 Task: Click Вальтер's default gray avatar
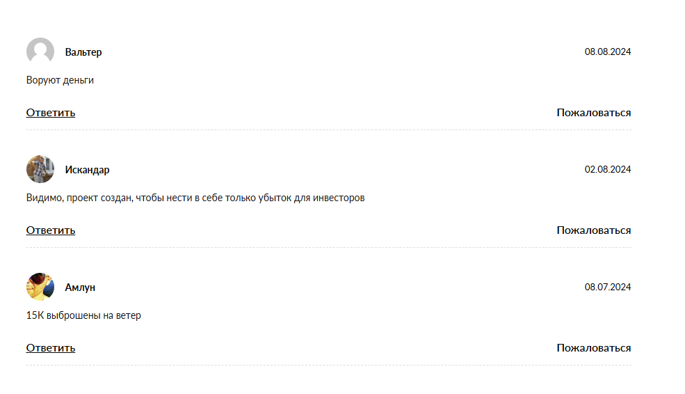click(x=40, y=52)
